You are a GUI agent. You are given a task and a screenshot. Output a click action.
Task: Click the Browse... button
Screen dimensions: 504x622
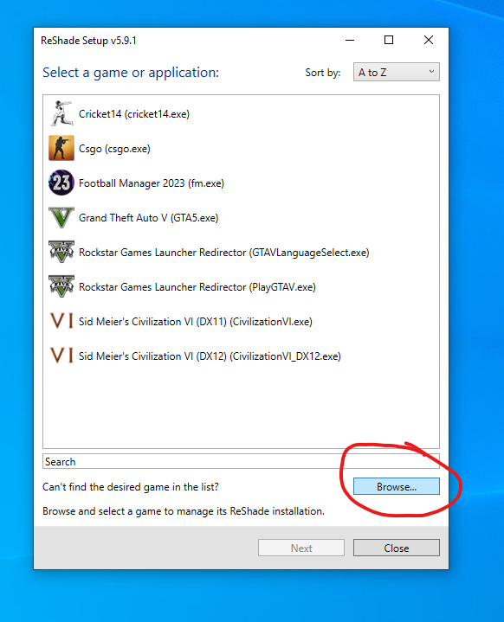(x=397, y=486)
